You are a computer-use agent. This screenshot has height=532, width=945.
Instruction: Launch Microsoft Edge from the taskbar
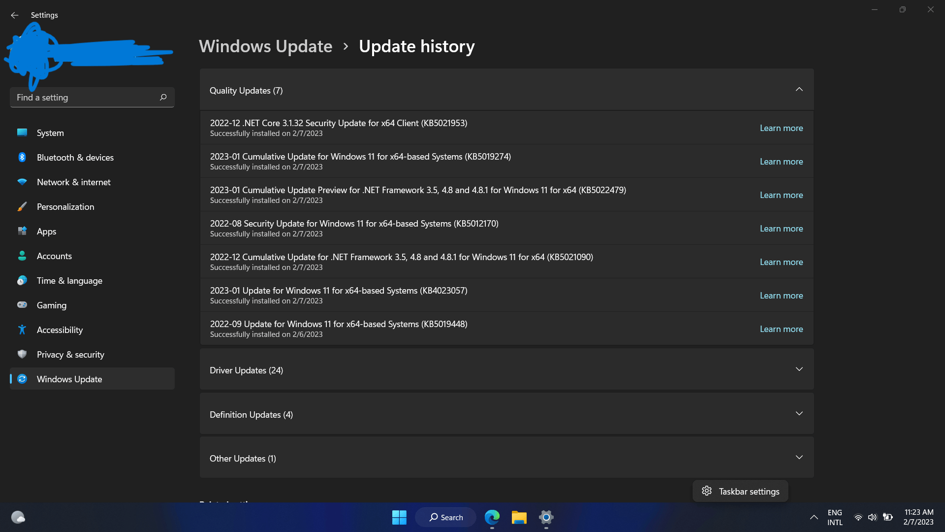[492, 517]
